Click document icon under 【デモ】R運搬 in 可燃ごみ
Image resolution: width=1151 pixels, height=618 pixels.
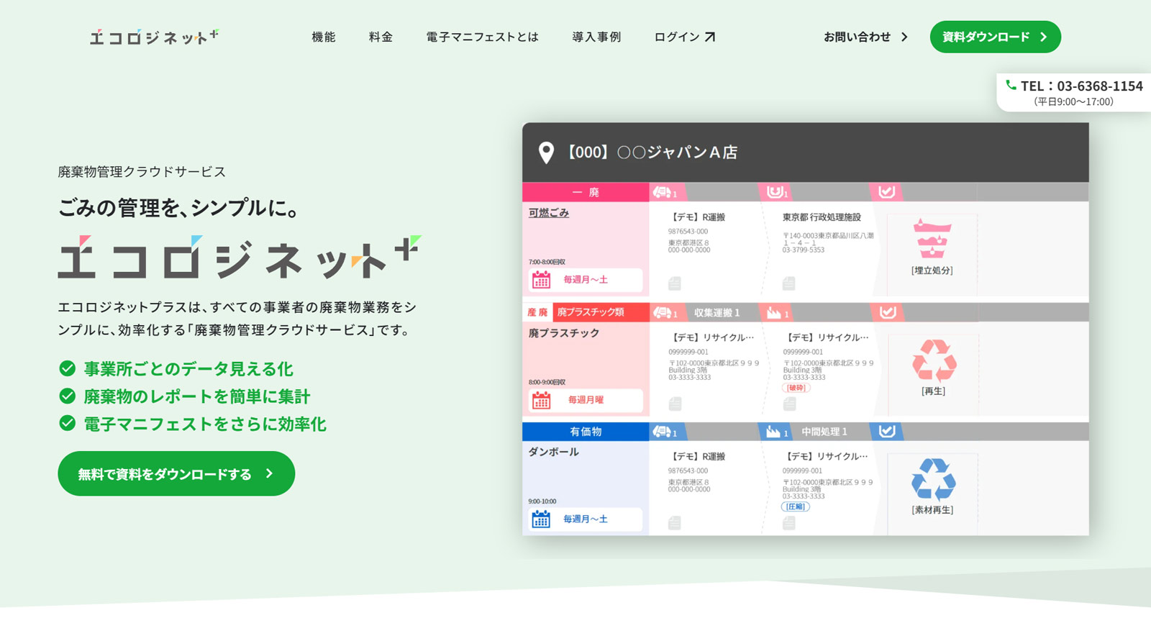(x=674, y=283)
